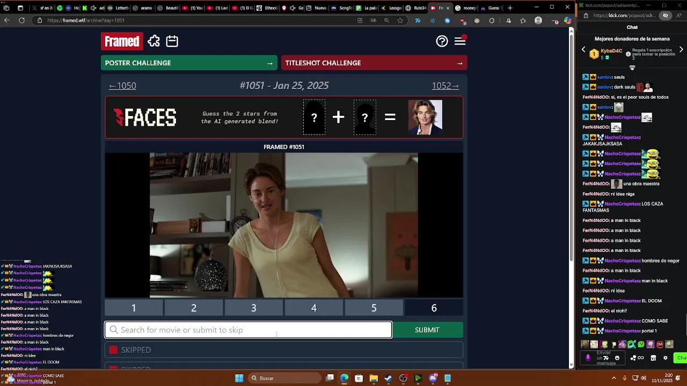
Task: Switch to frame 2
Action: [x=194, y=308]
